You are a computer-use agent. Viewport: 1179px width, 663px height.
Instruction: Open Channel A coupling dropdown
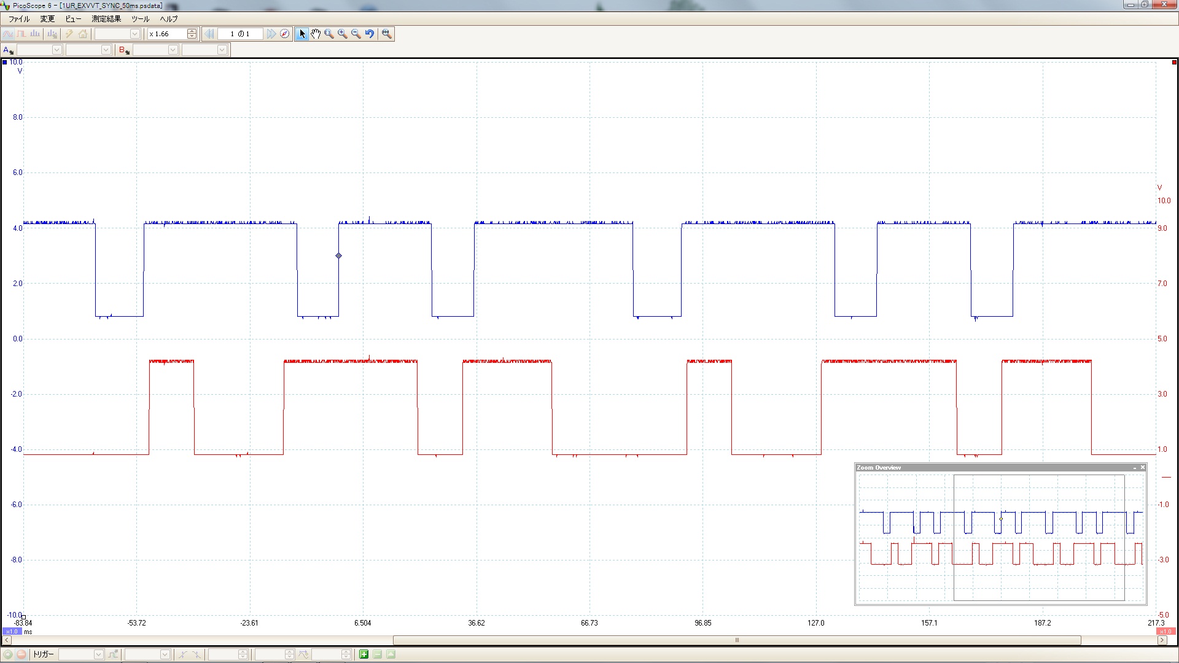click(x=88, y=50)
